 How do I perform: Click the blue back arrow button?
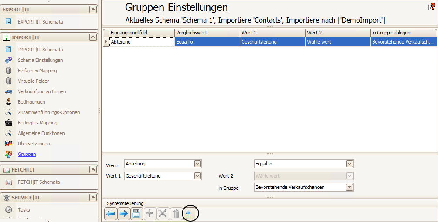(111, 214)
